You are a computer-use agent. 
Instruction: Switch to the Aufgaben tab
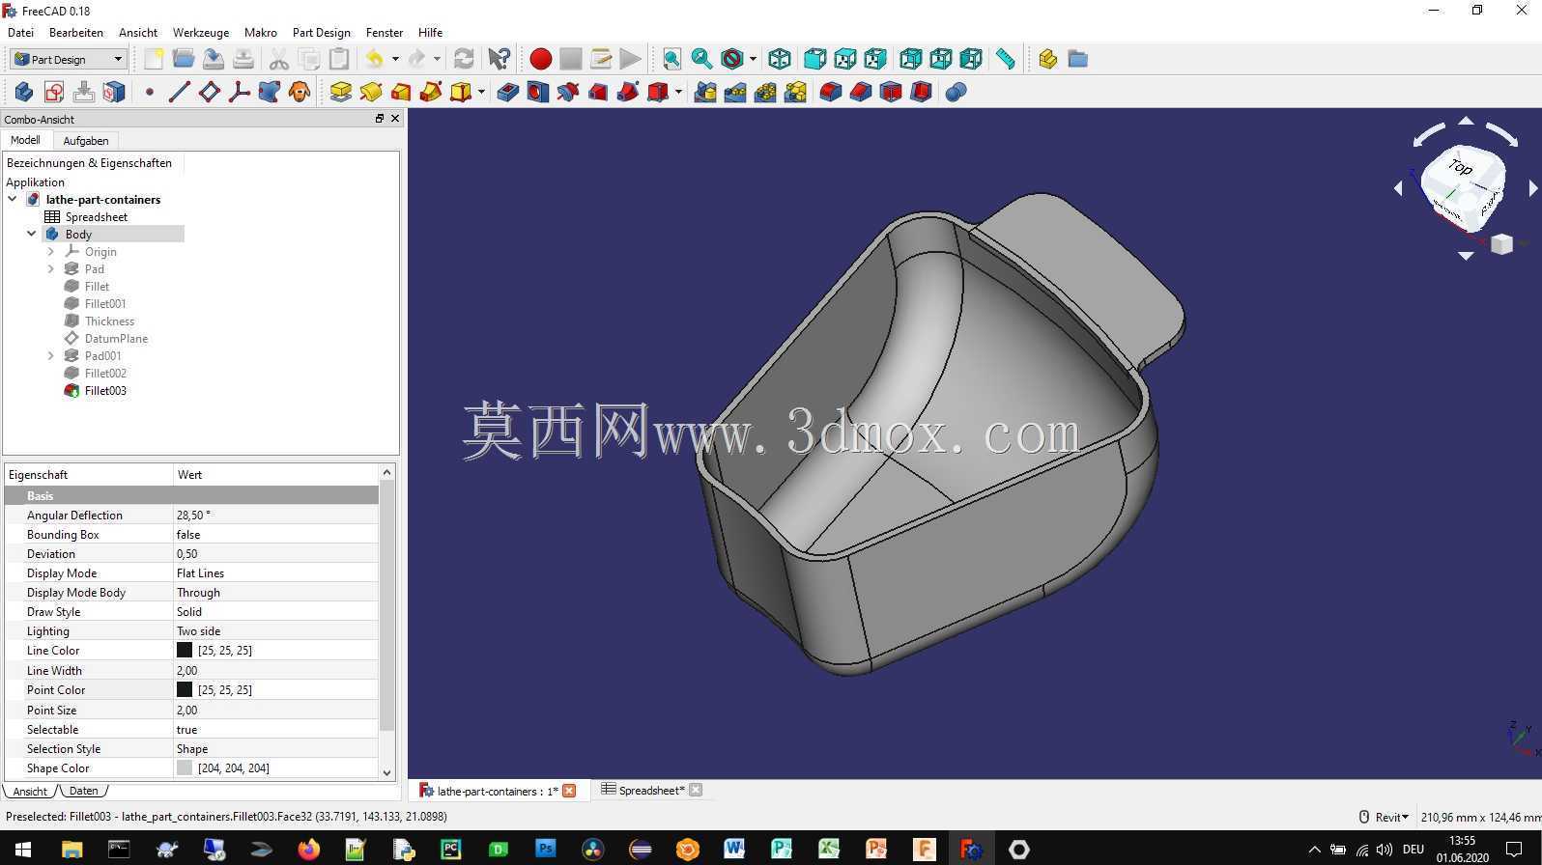86,140
